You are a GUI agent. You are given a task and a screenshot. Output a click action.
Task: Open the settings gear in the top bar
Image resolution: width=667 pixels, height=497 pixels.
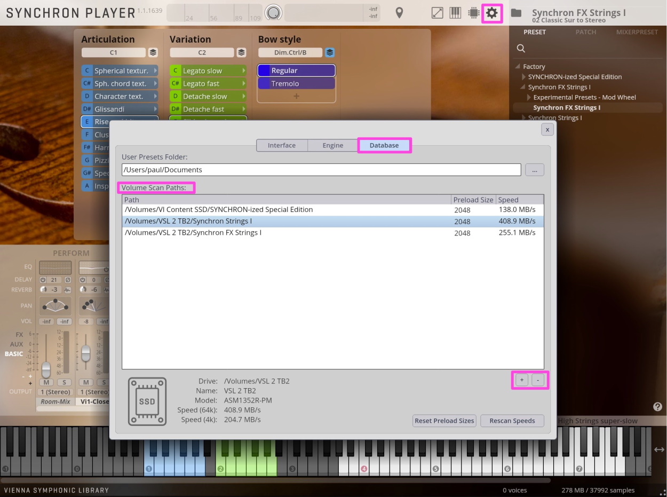(x=491, y=13)
